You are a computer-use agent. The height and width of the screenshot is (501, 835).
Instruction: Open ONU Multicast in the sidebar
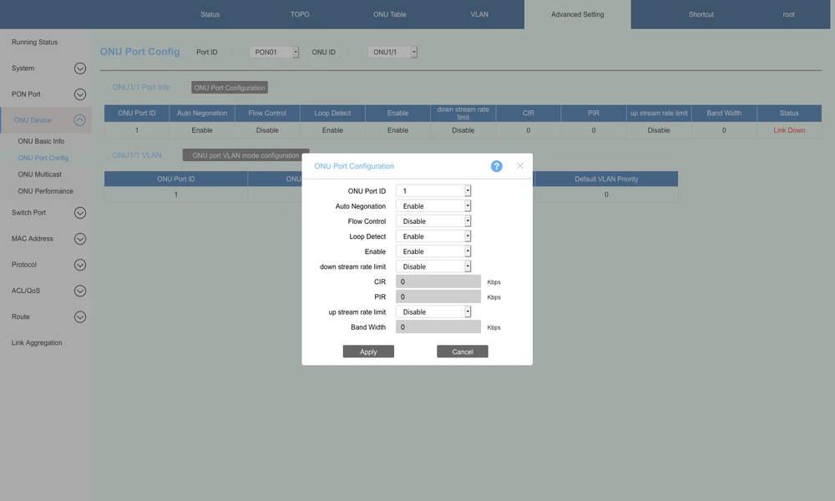[x=39, y=175]
